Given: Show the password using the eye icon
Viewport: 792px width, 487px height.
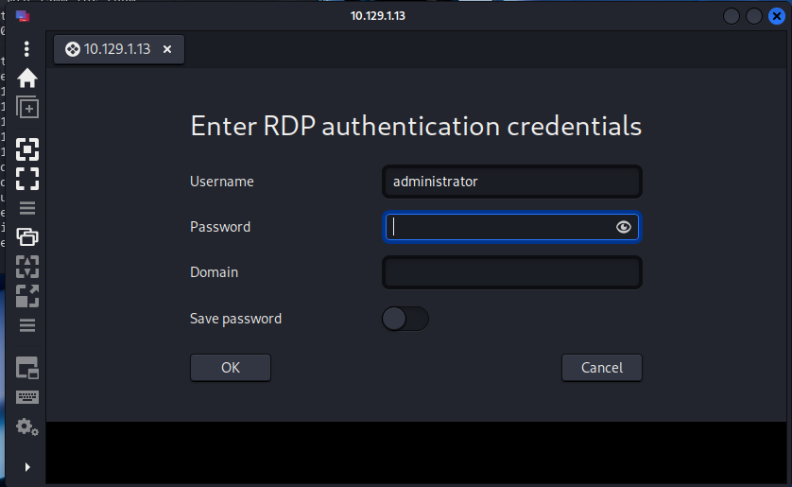Looking at the screenshot, I should tap(624, 227).
